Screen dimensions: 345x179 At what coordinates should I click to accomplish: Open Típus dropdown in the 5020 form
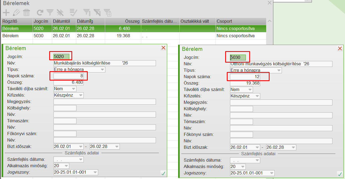[102, 70]
